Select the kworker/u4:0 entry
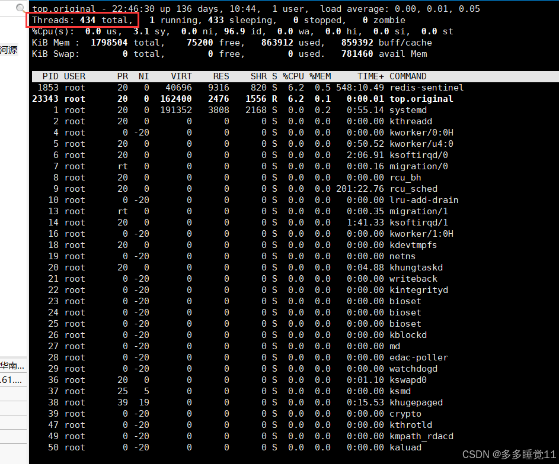Screen dimensions: 559x464 [421, 144]
